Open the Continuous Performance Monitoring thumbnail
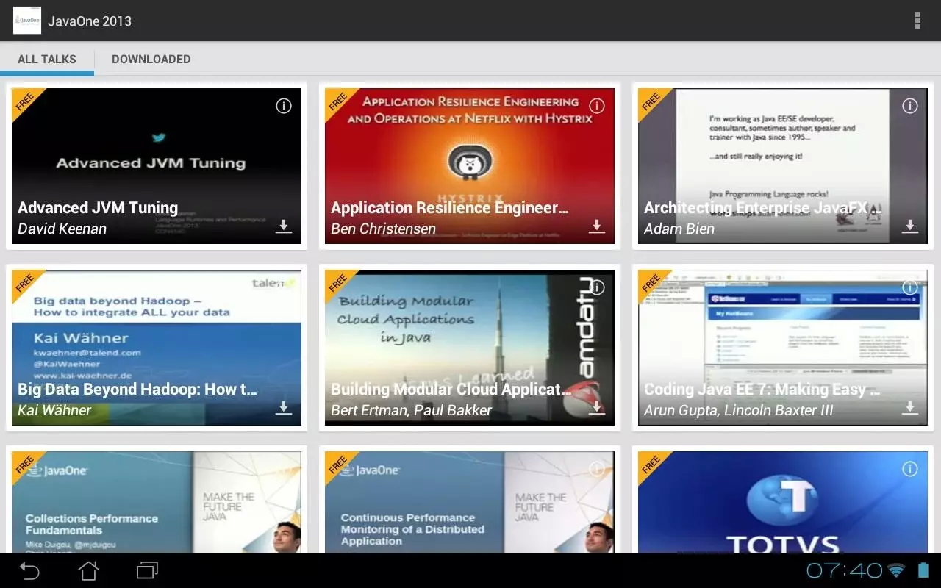The width and height of the screenshot is (941, 588). click(470, 502)
